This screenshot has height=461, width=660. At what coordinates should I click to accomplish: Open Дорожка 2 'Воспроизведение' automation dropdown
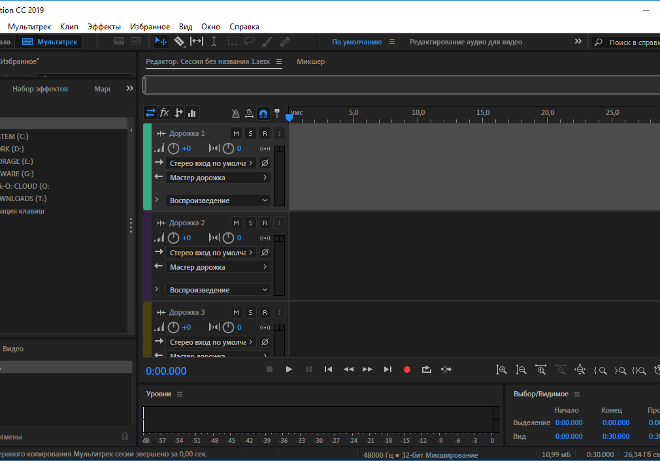coord(218,290)
